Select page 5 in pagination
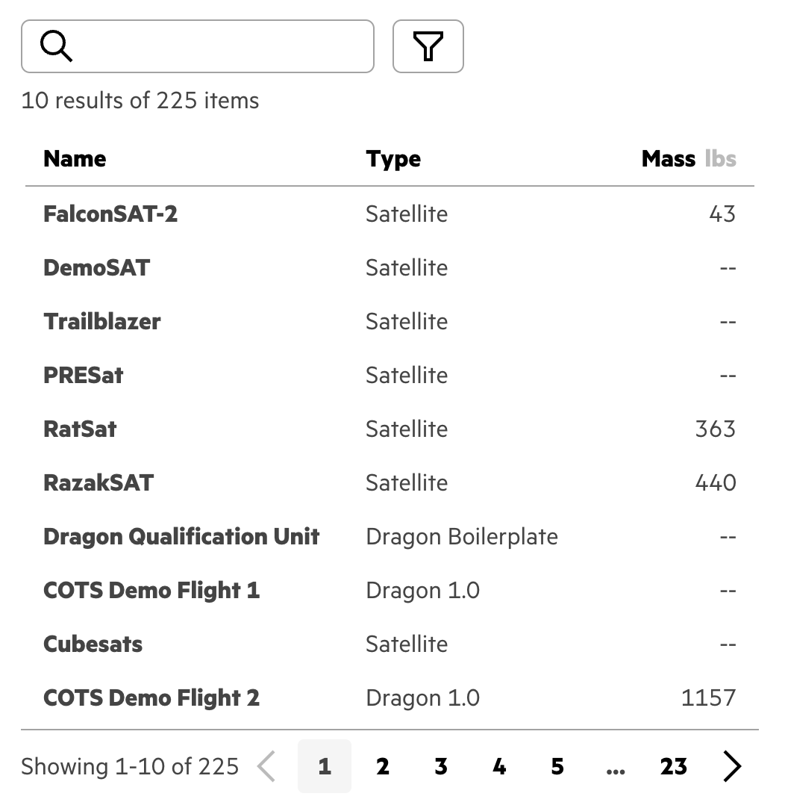Viewport: 785px width, 811px height. click(x=557, y=766)
